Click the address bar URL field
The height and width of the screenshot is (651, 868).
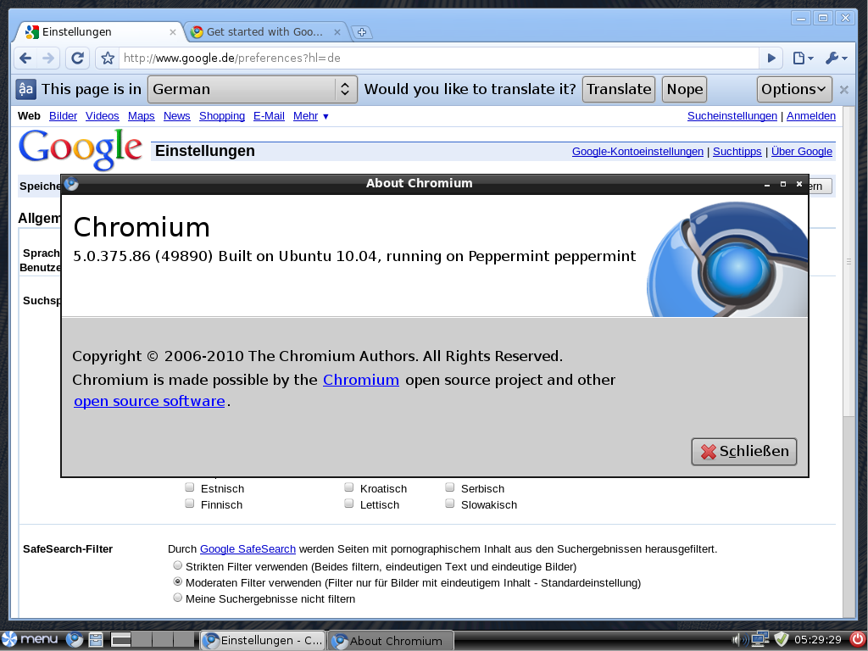click(437, 58)
